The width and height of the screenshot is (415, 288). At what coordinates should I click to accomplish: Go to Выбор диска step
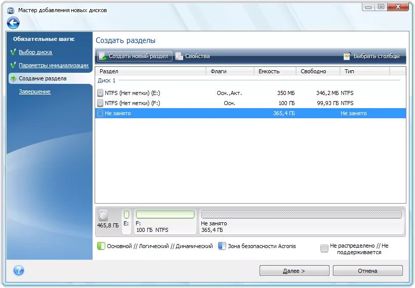35,52
